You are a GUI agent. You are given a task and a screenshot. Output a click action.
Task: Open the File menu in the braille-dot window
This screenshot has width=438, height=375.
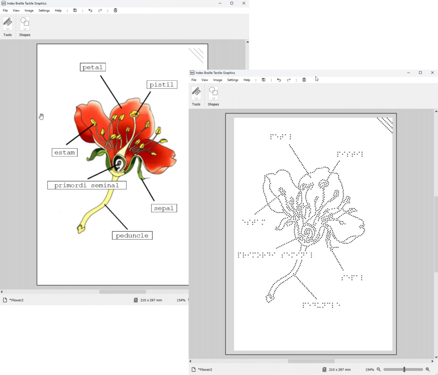[x=194, y=80]
